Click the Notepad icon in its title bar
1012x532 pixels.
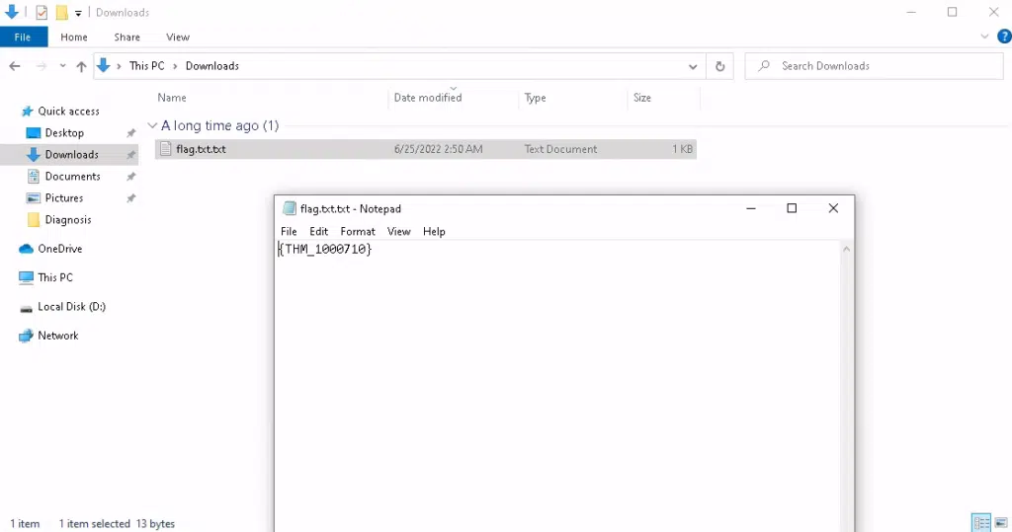click(290, 208)
